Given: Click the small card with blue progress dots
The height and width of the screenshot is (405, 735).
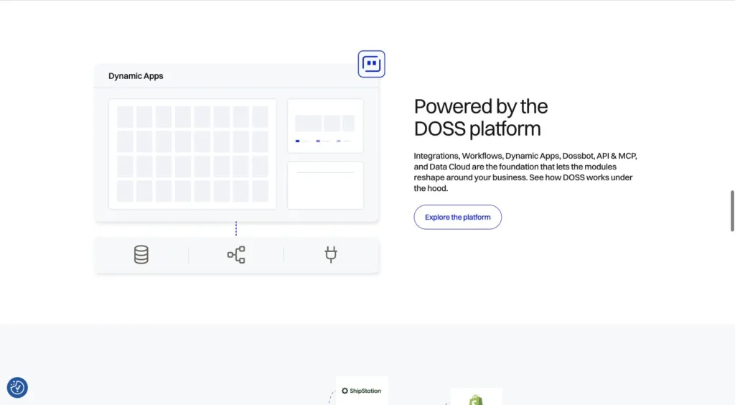Looking at the screenshot, I should click(325, 126).
